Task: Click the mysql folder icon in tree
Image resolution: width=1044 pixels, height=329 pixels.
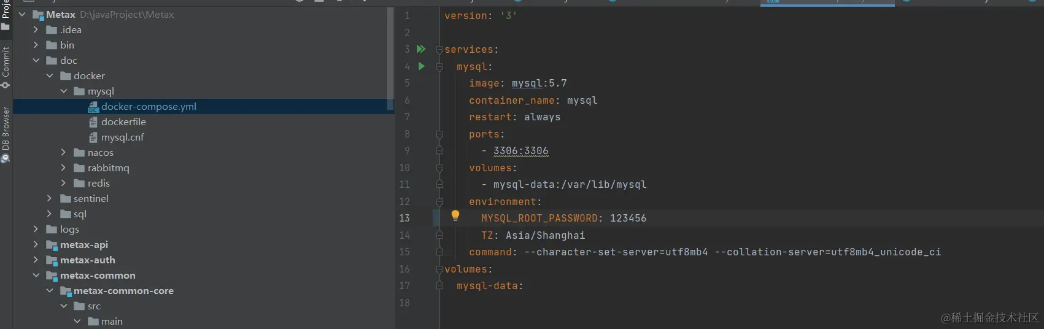Action: pos(79,91)
